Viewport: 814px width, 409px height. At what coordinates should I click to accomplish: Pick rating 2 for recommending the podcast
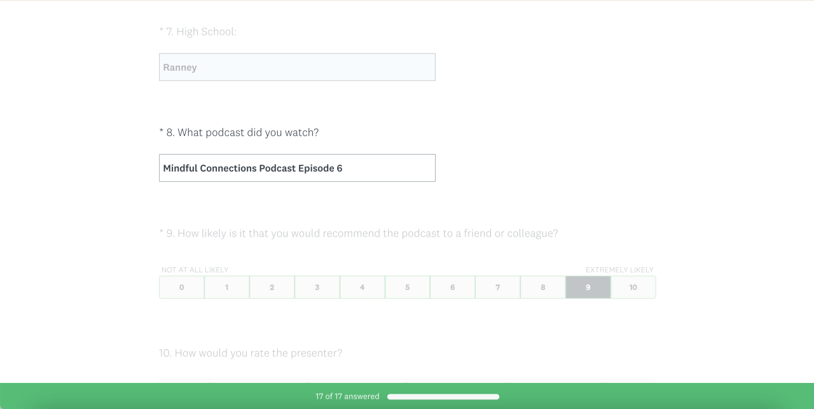(x=272, y=288)
